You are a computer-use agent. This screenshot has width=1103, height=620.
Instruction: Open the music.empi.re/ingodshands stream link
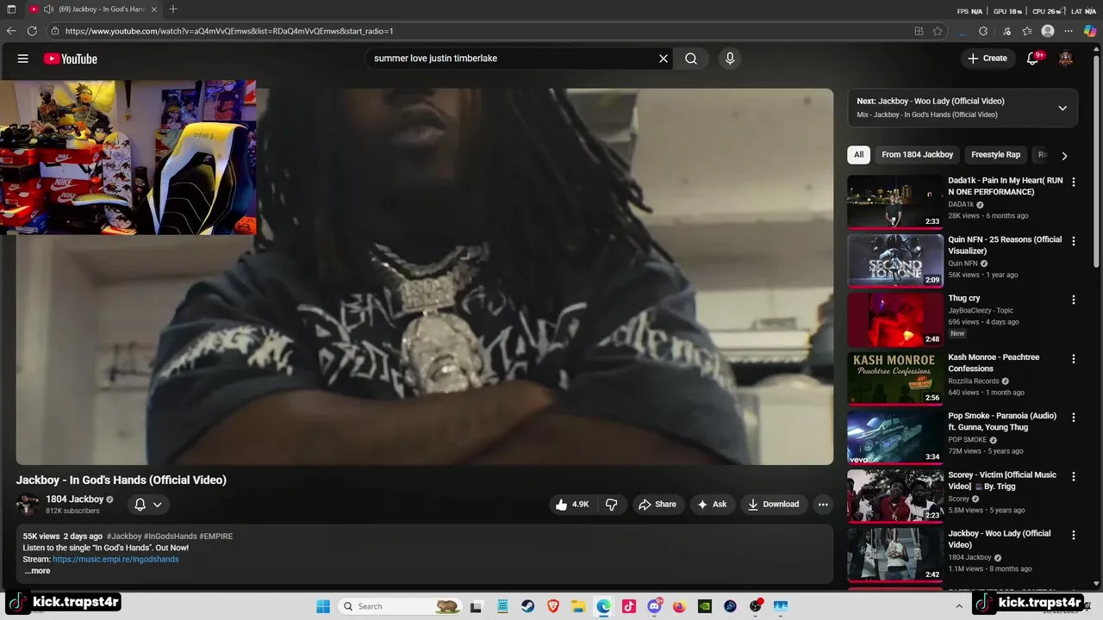115,560
